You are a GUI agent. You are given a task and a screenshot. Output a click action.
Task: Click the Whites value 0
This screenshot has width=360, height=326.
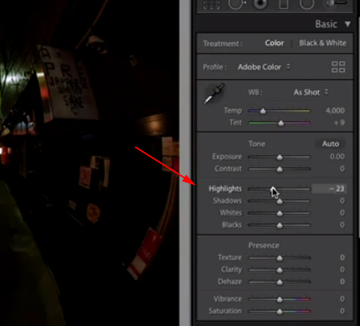coord(342,213)
